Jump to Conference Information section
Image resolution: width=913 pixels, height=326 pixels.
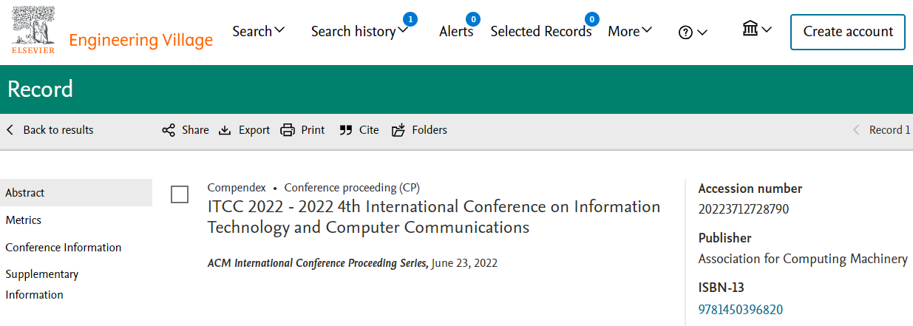[x=64, y=248]
